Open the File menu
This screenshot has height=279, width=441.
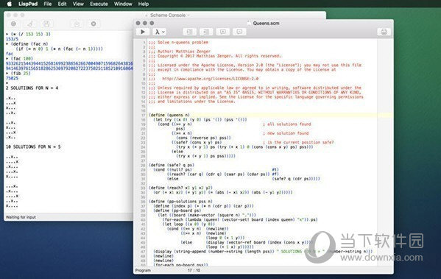click(x=48, y=4)
